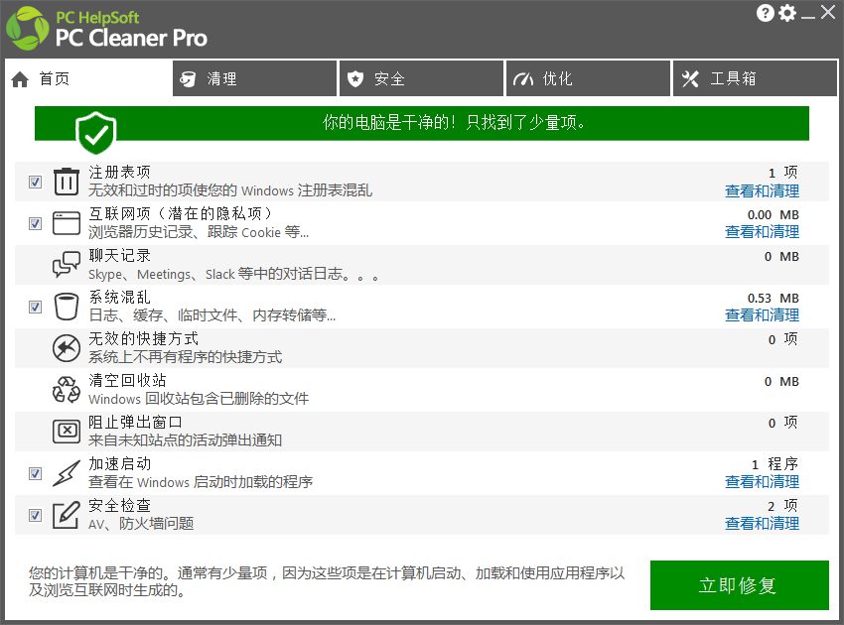Viewport: 844px width, 625px height.
Task: Open the help question mark icon
Action: 765,13
